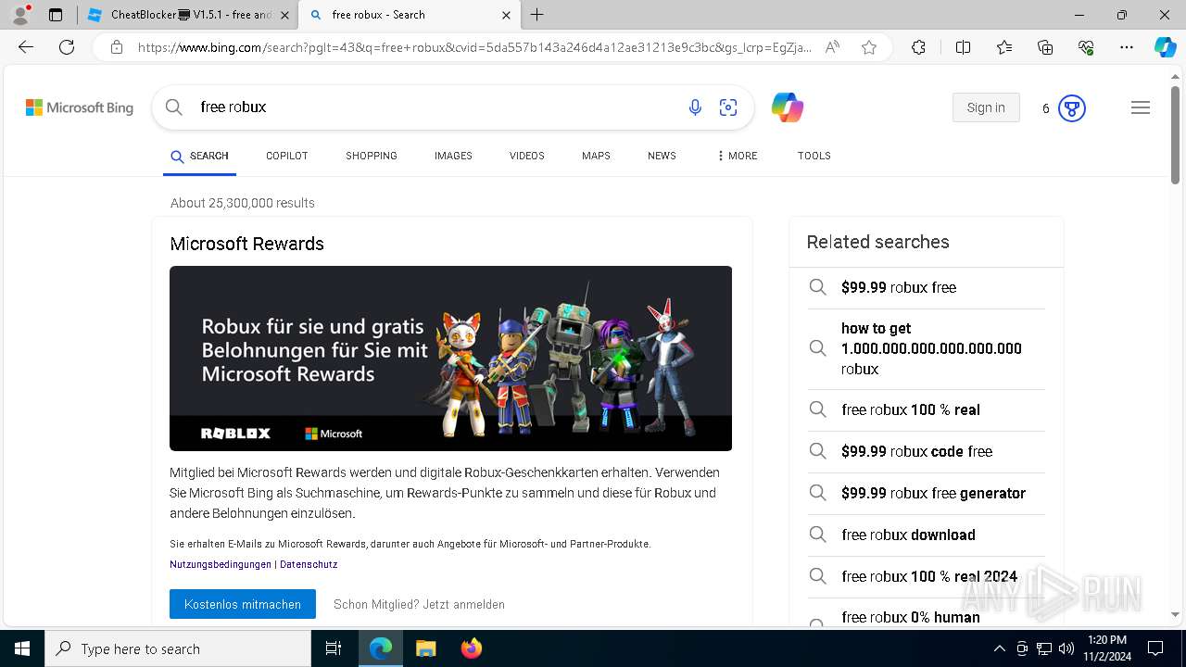Switch to the NEWS tab
The image size is (1186, 667).
(x=662, y=156)
